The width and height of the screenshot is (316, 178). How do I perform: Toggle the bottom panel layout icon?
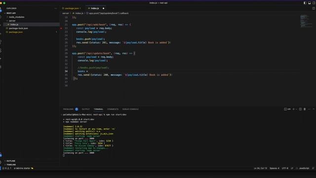coord(310,3)
